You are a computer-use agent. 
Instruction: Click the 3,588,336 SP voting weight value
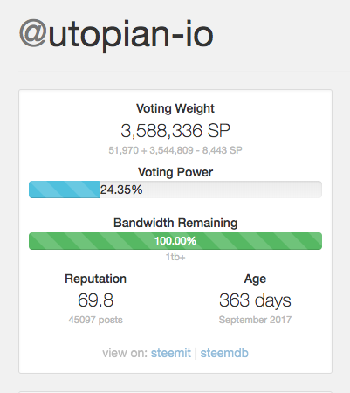pos(175,131)
